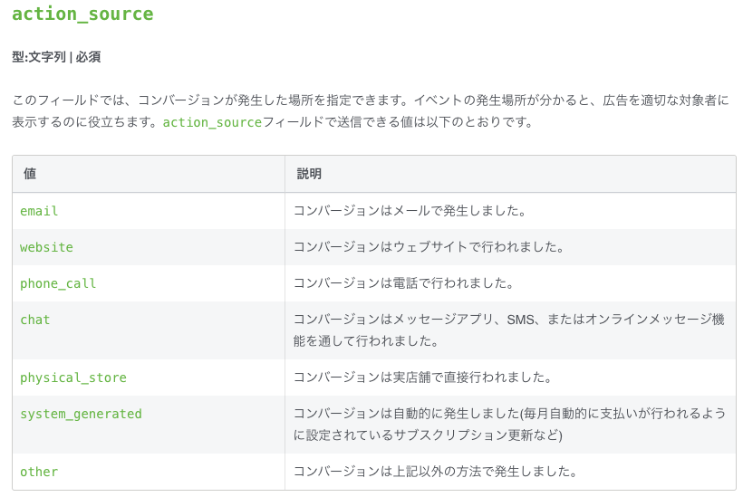
Task: Click the phone_call row description
Action: (x=404, y=283)
